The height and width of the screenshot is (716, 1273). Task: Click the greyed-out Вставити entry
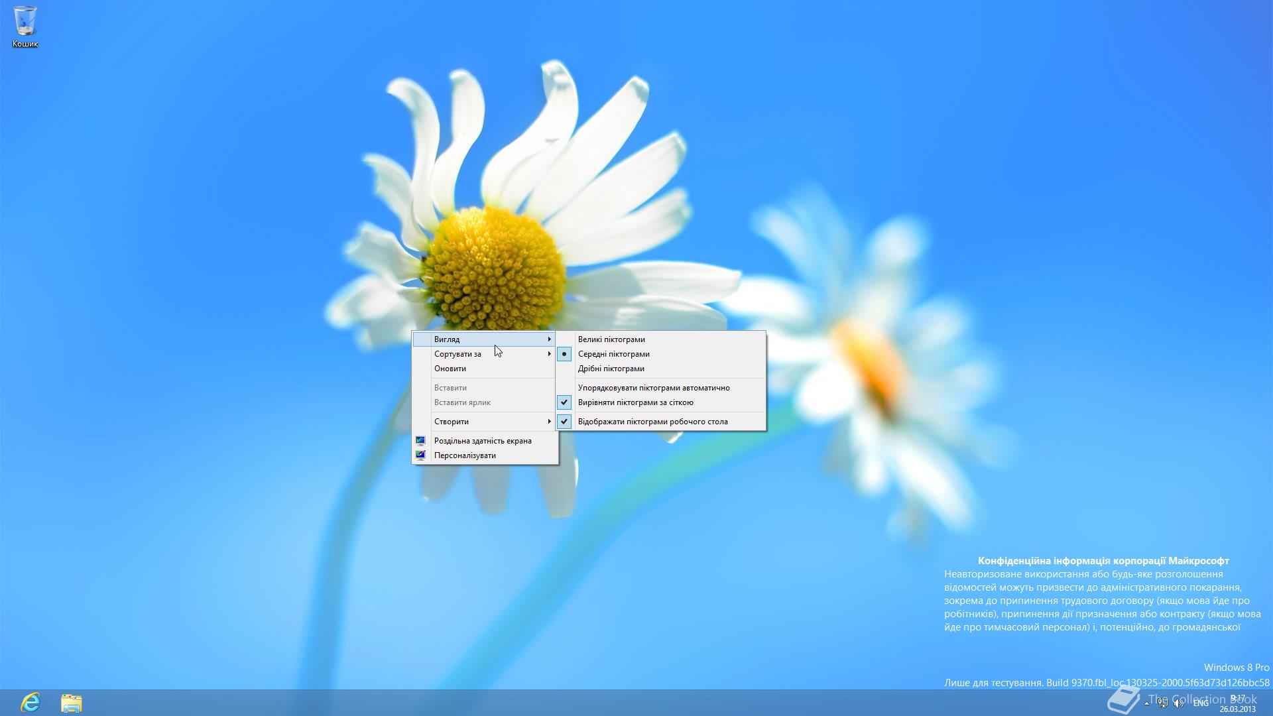coord(485,387)
